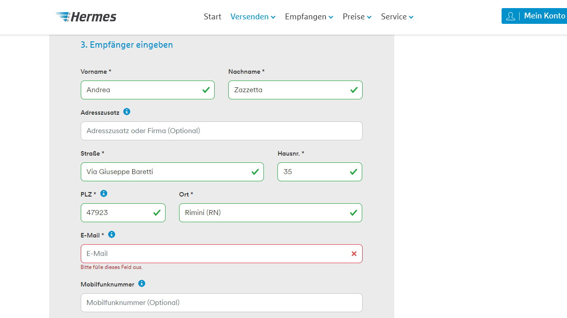Expand the Service chevron arrow
Image resolution: width=567 pixels, height=318 pixels.
click(411, 18)
